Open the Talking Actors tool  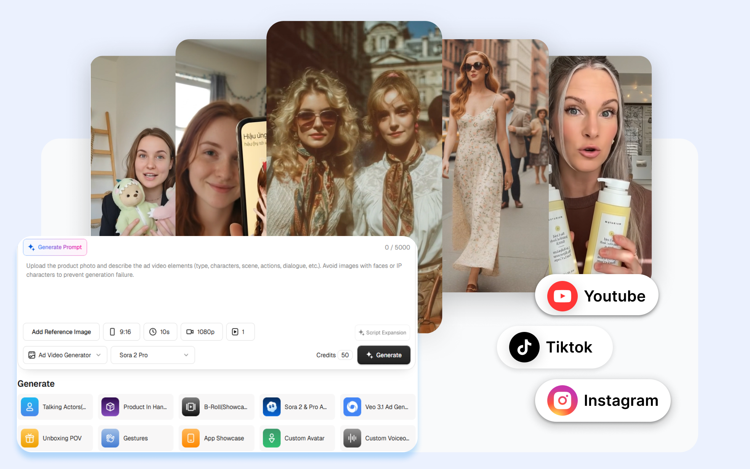pos(55,407)
